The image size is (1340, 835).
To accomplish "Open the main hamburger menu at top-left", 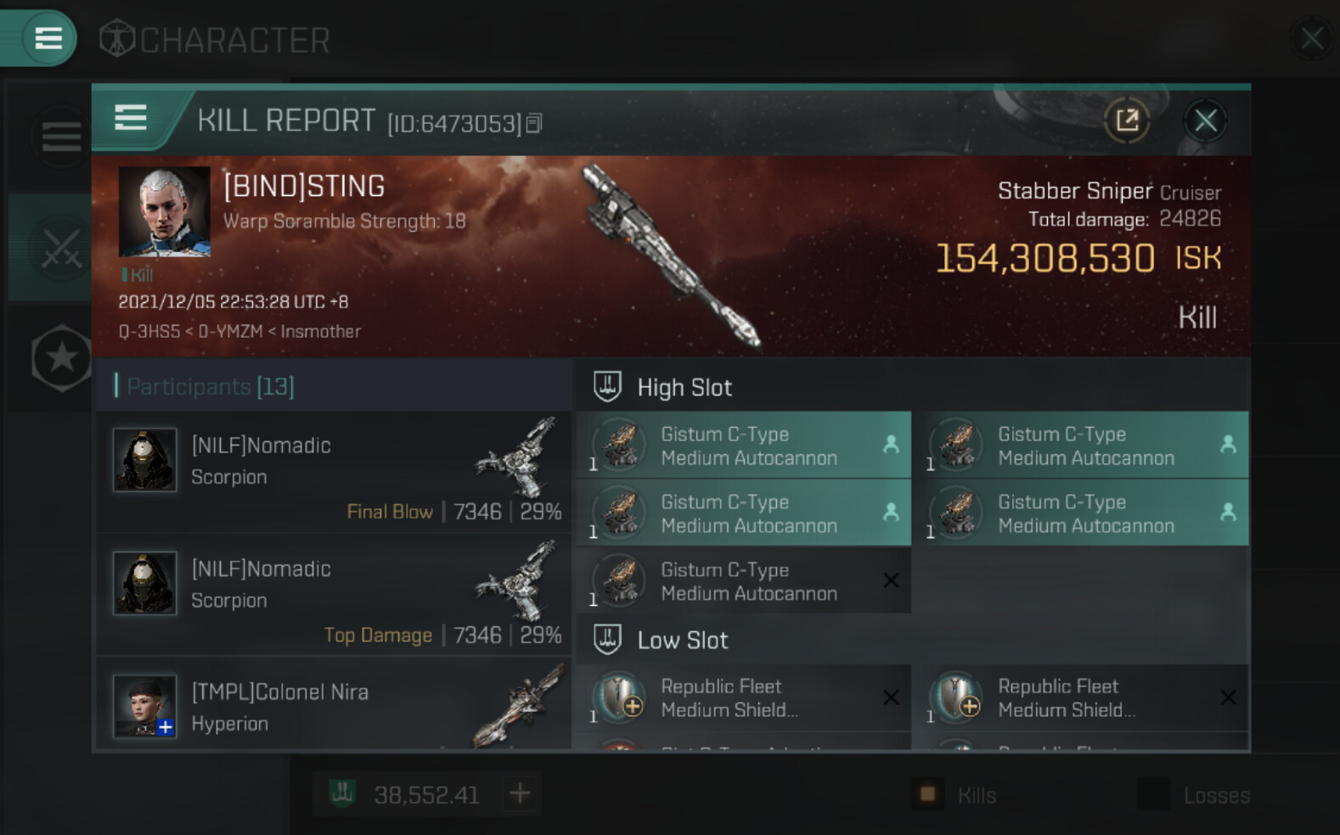I will (x=48, y=38).
